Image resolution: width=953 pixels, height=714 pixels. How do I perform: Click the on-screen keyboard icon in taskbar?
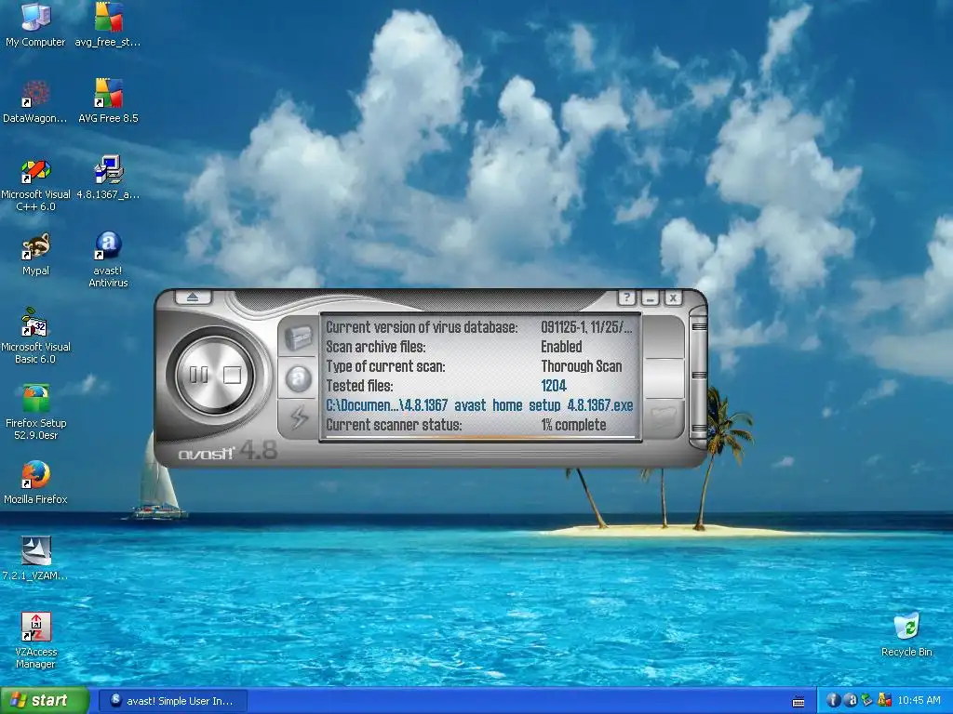799,702
